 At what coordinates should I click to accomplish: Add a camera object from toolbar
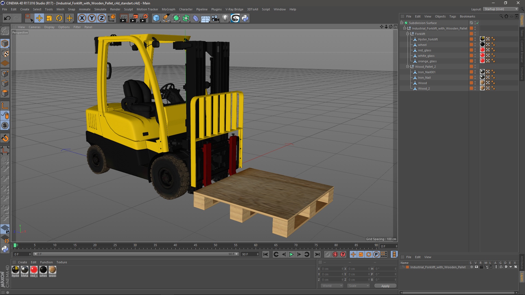[x=215, y=18]
